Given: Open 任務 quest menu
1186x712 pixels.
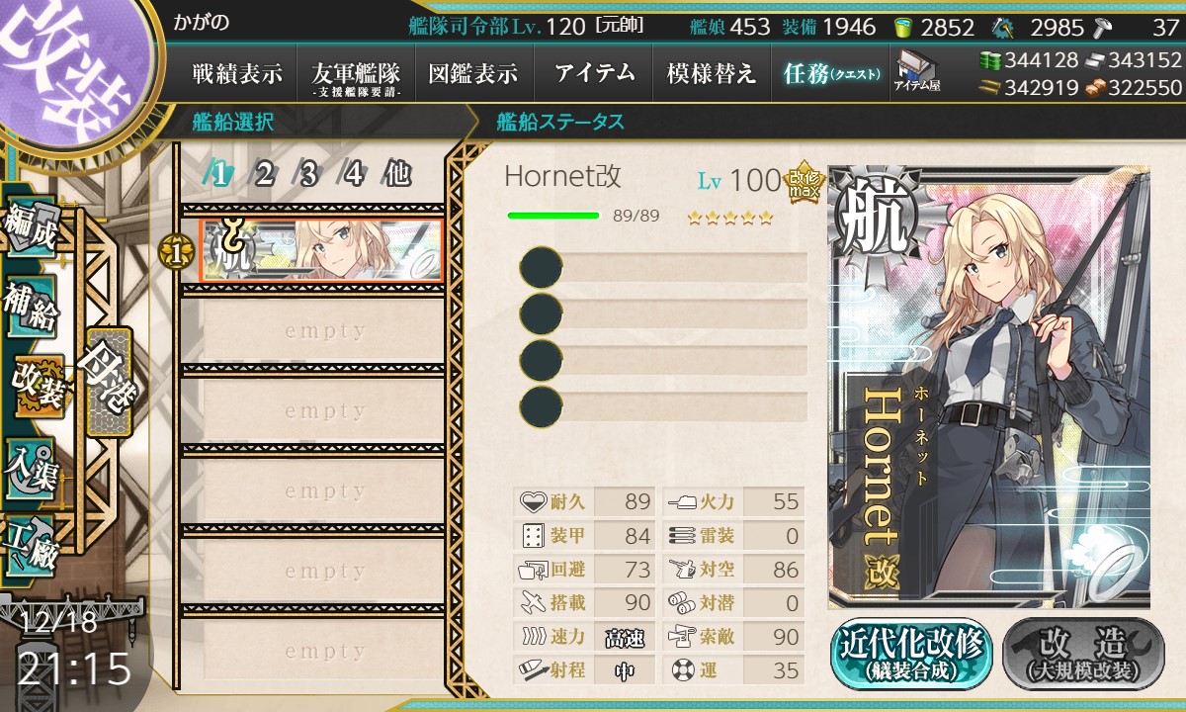Looking at the screenshot, I should pos(830,73).
